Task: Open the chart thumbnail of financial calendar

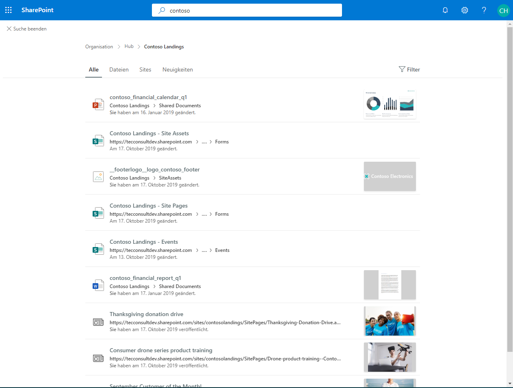Action: [390, 104]
